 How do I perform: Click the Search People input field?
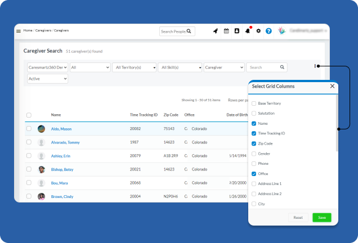click(173, 31)
